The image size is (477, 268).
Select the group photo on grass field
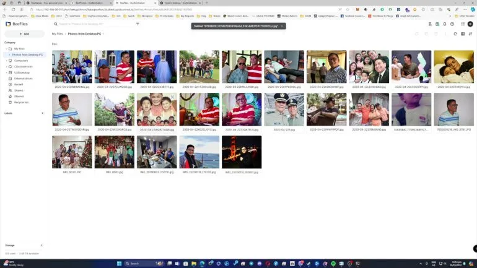click(x=199, y=67)
